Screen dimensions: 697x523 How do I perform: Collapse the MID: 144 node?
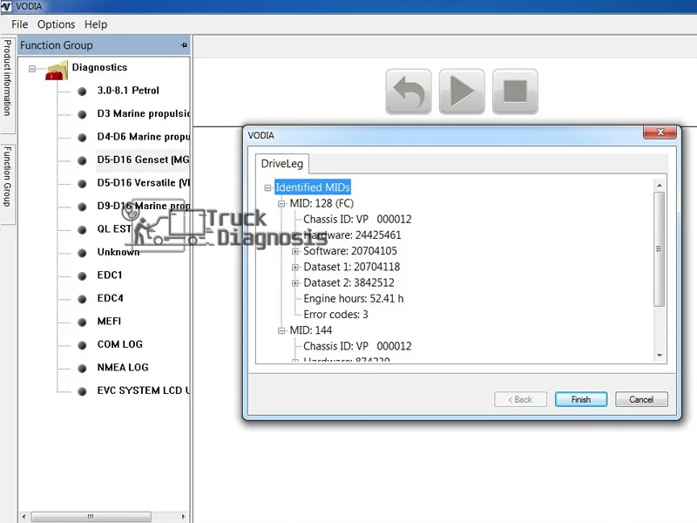point(281,330)
